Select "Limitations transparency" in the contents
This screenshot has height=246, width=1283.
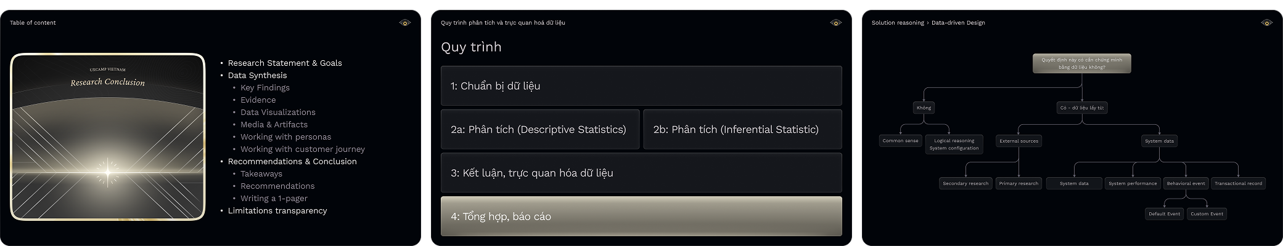277,210
